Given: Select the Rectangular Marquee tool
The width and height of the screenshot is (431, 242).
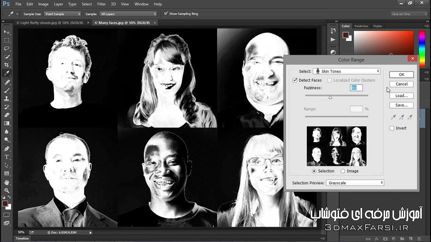Looking at the screenshot, I should (x=7, y=40).
